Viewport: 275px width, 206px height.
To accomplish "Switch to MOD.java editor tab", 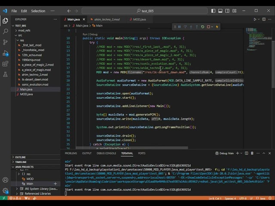I will click(139, 19).
